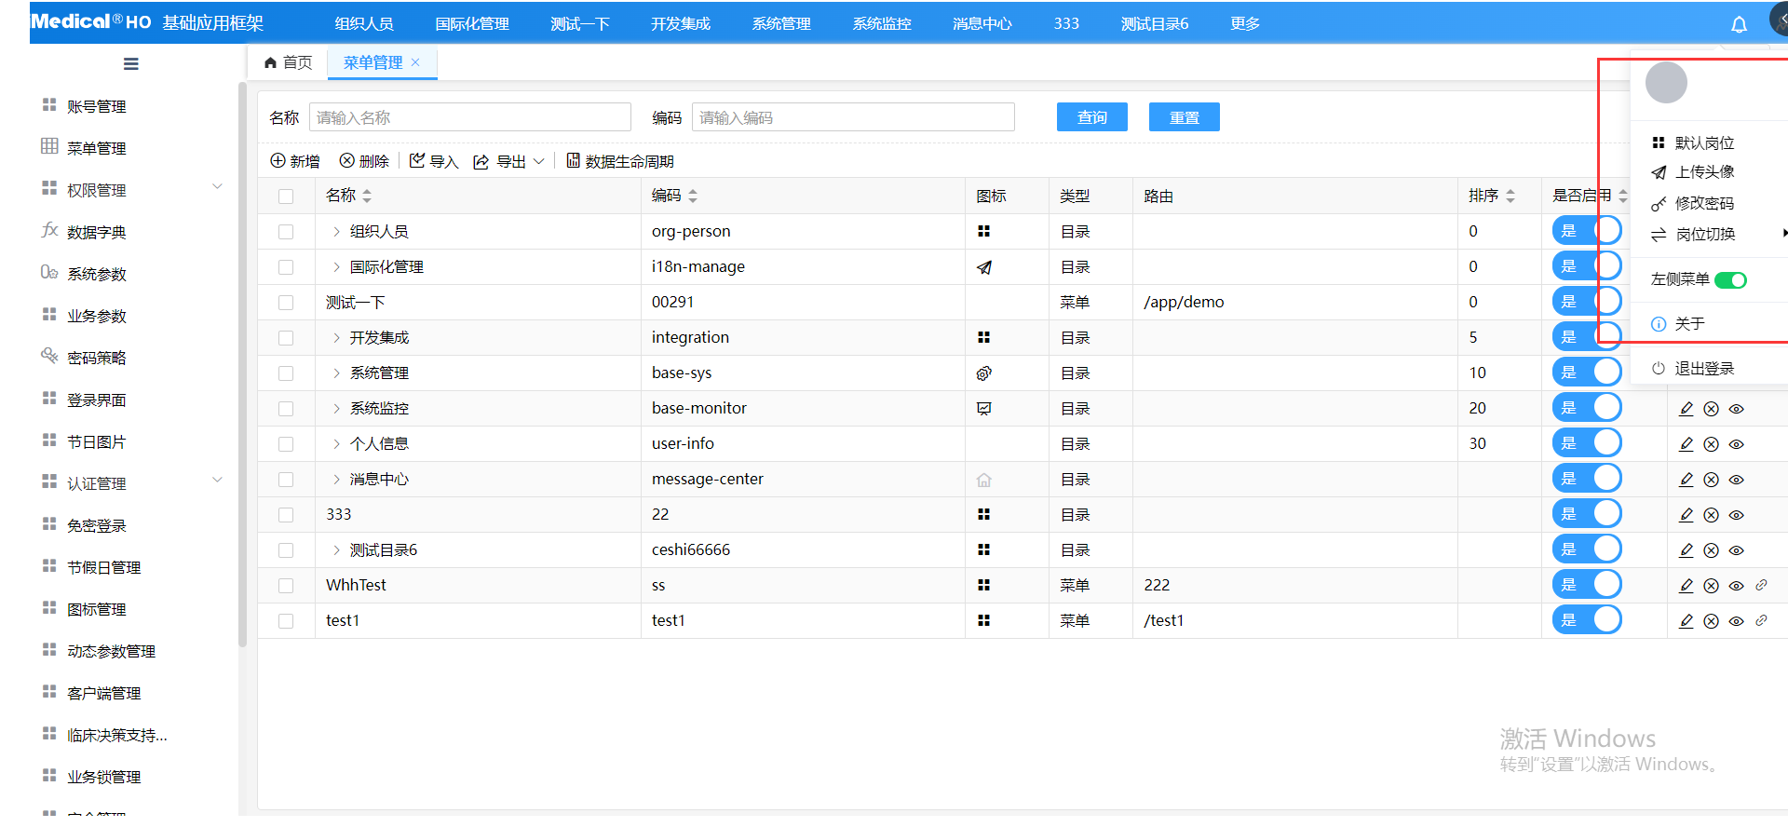The width and height of the screenshot is (1788, 827).
Task: Switch to the 首页 tab
Action: click(x=288, y=62)
